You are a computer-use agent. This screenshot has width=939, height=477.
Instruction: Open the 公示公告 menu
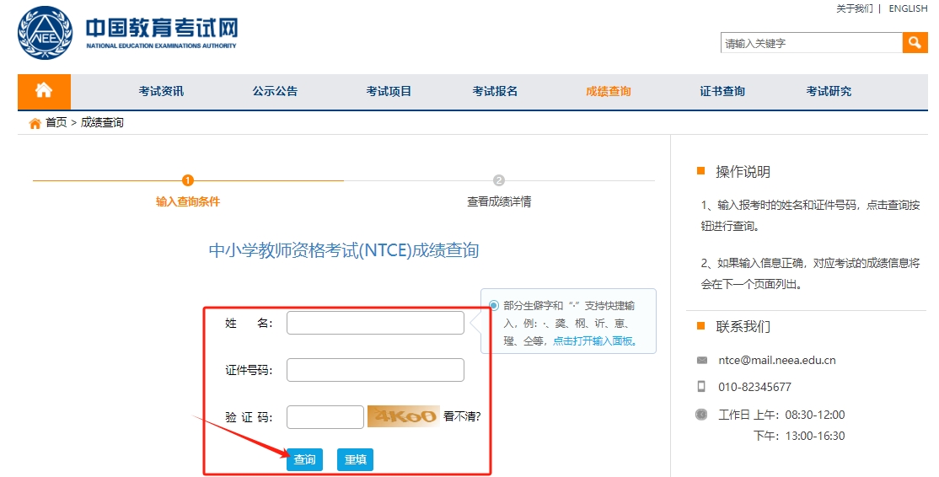(x=275, y=91)
